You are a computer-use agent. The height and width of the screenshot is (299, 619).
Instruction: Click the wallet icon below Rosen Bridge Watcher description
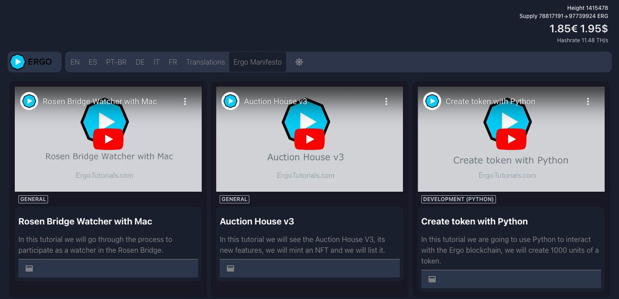[28, 268]
